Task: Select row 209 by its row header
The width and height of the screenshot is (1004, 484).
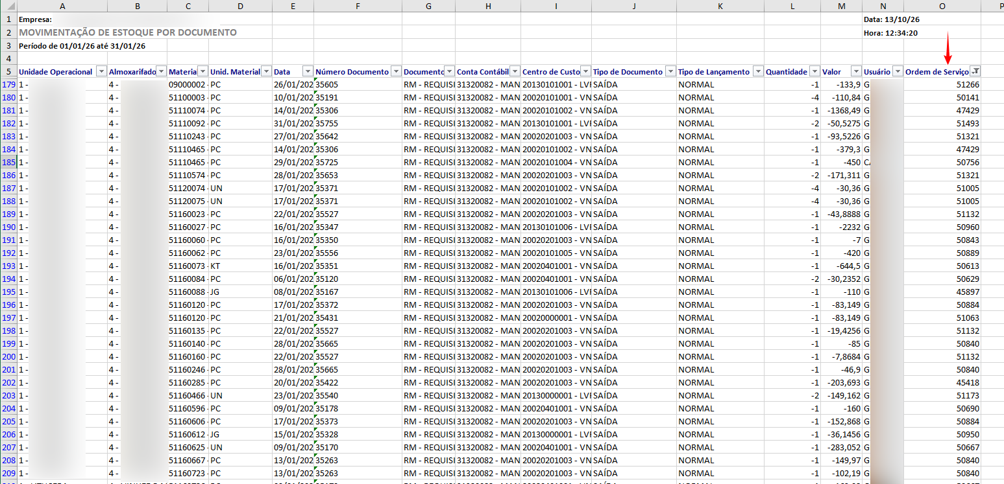Action: pyautogui.click(x=8, y=474)
